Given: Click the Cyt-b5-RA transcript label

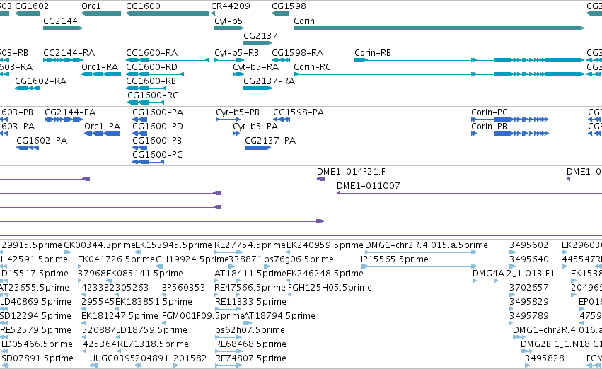Looking at the screenshot, I should tap(255, 66).
